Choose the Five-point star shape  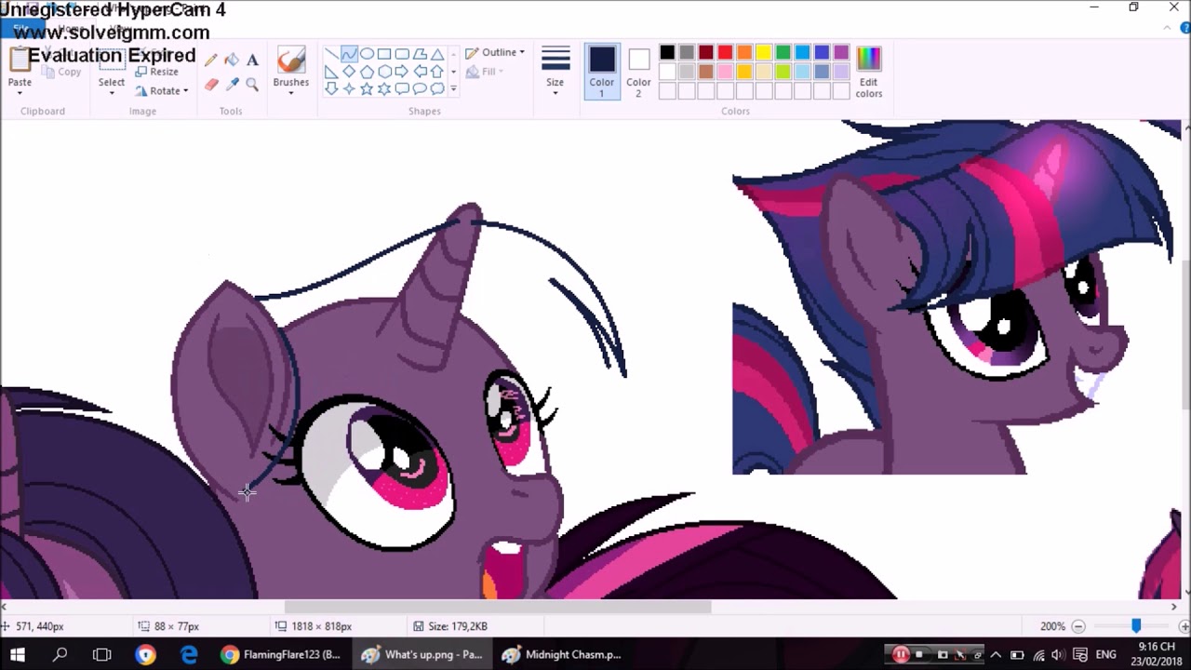click(x=367, y=89)
